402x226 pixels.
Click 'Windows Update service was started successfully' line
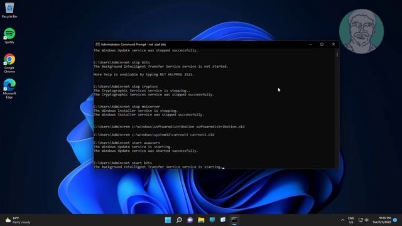click(x=146, y=151)
